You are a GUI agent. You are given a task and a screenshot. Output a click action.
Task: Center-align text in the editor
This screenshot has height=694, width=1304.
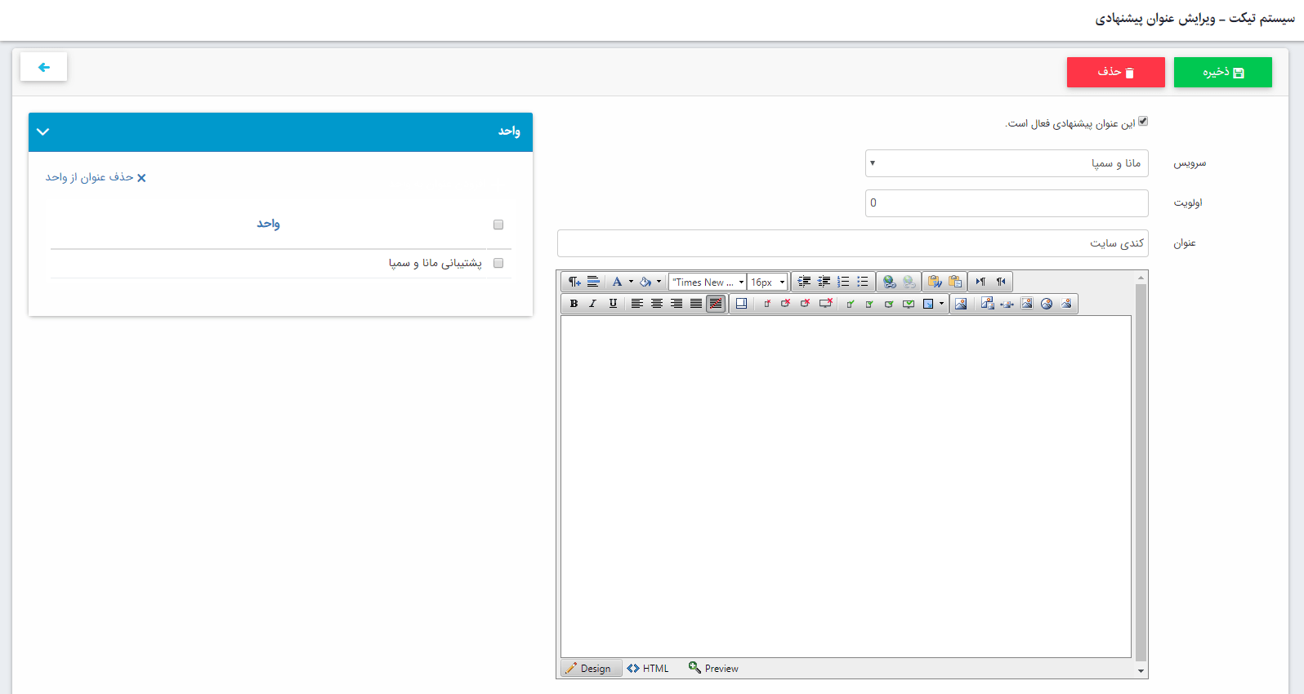656,304
